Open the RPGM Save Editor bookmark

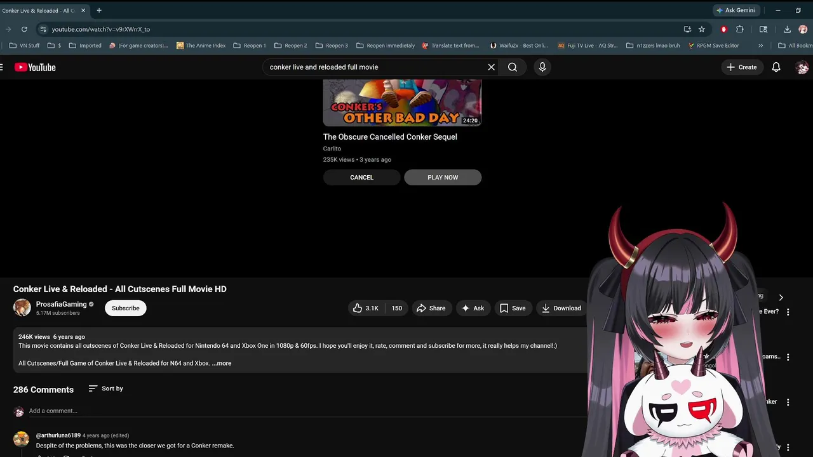[x=713, y=46]
